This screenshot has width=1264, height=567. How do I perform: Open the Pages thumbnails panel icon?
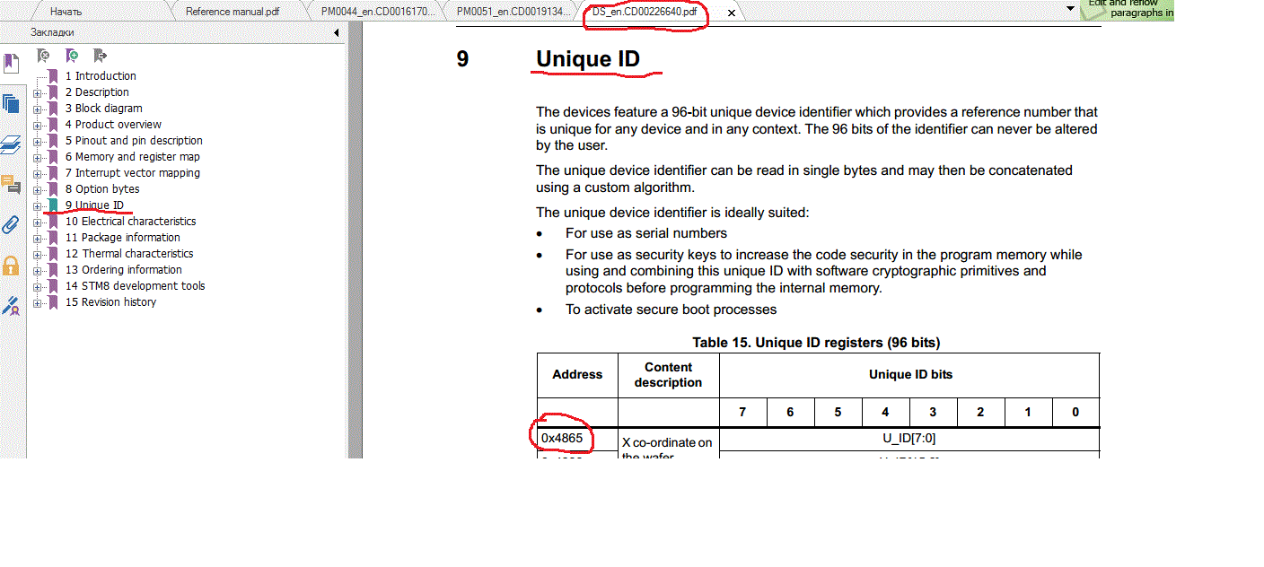(11, 103)
